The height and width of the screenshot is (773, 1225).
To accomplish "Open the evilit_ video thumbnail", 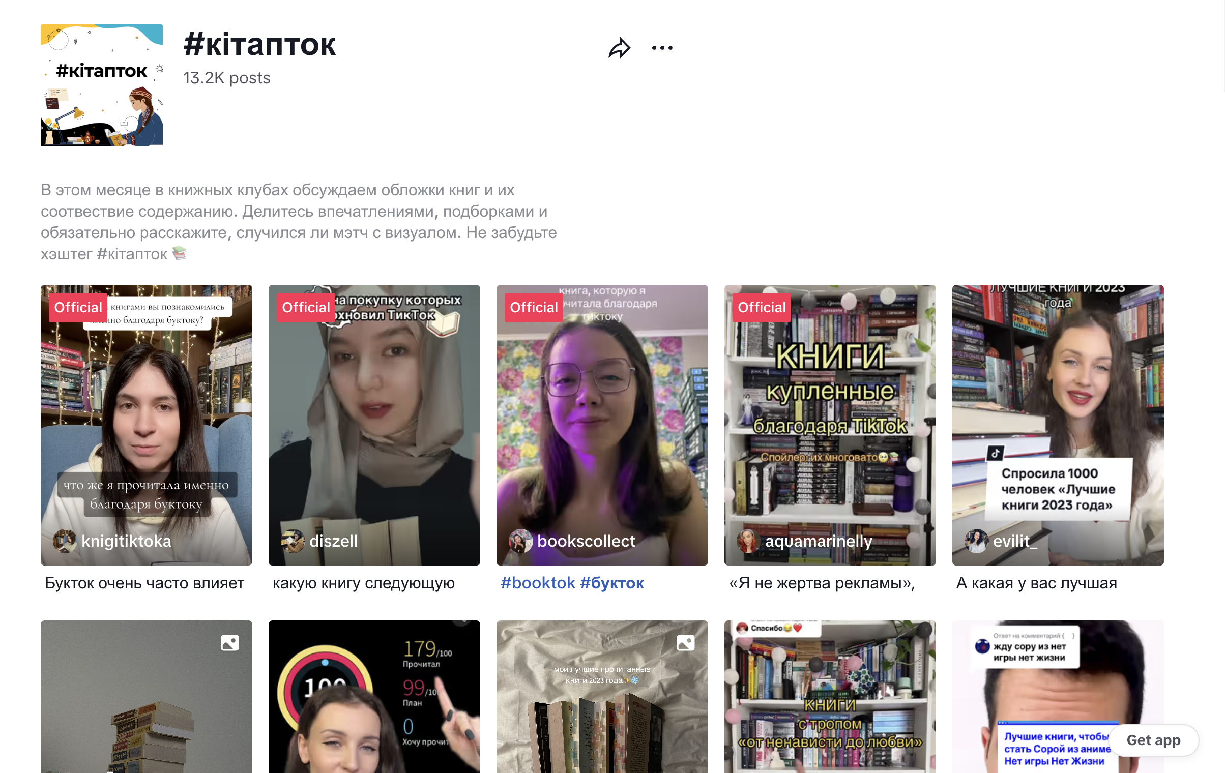I will point(1058,425).
